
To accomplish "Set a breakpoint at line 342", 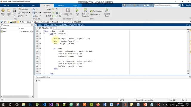I will [40, 53].
